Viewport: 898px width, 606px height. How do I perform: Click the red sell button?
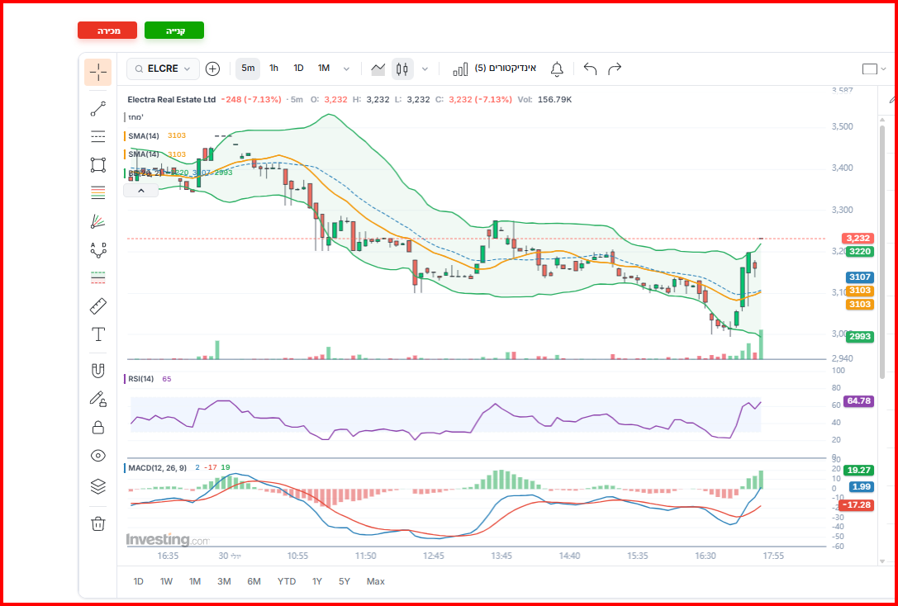[x=107, y=31]
